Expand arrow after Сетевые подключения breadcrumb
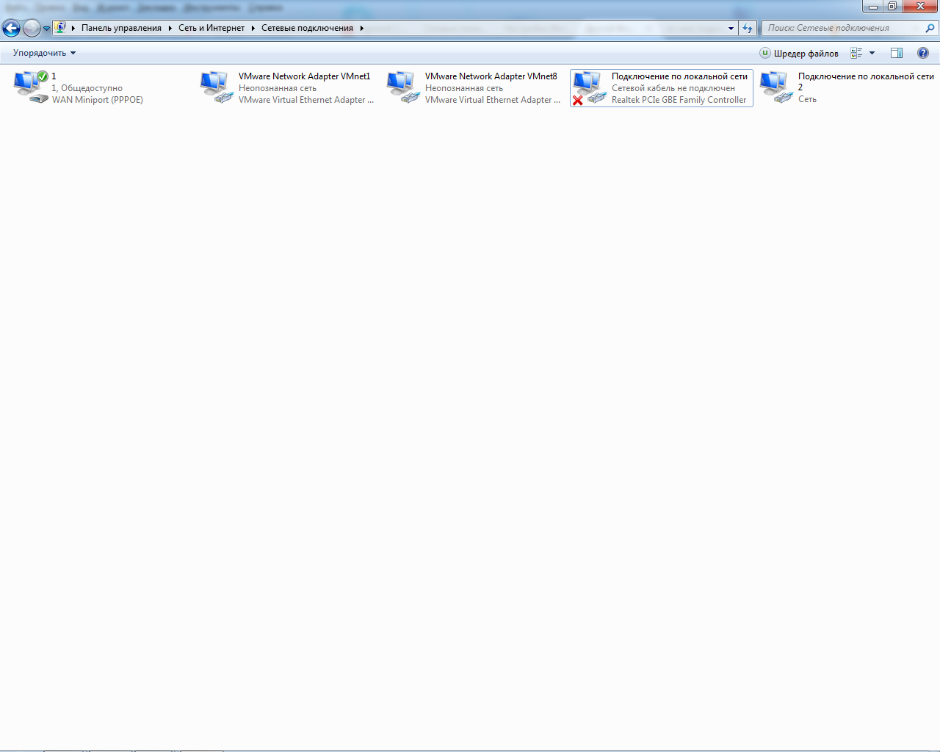The width and height of the screenshot is (940, 752). pyautogui.click(x=361, y=28)
